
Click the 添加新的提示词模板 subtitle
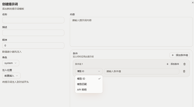(x=13, y=9)
